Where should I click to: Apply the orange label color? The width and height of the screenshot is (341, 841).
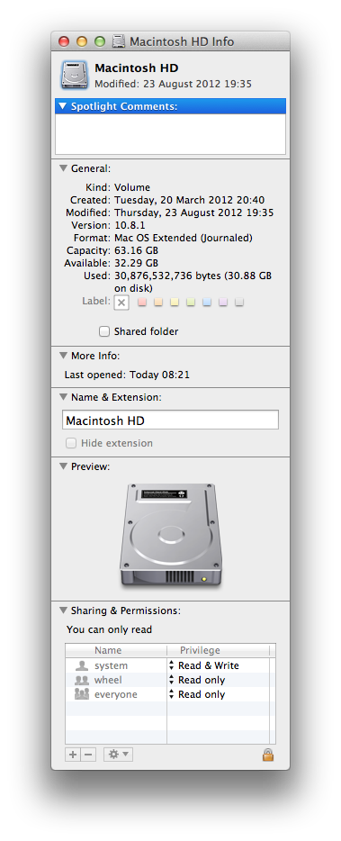tap(158, 302)
